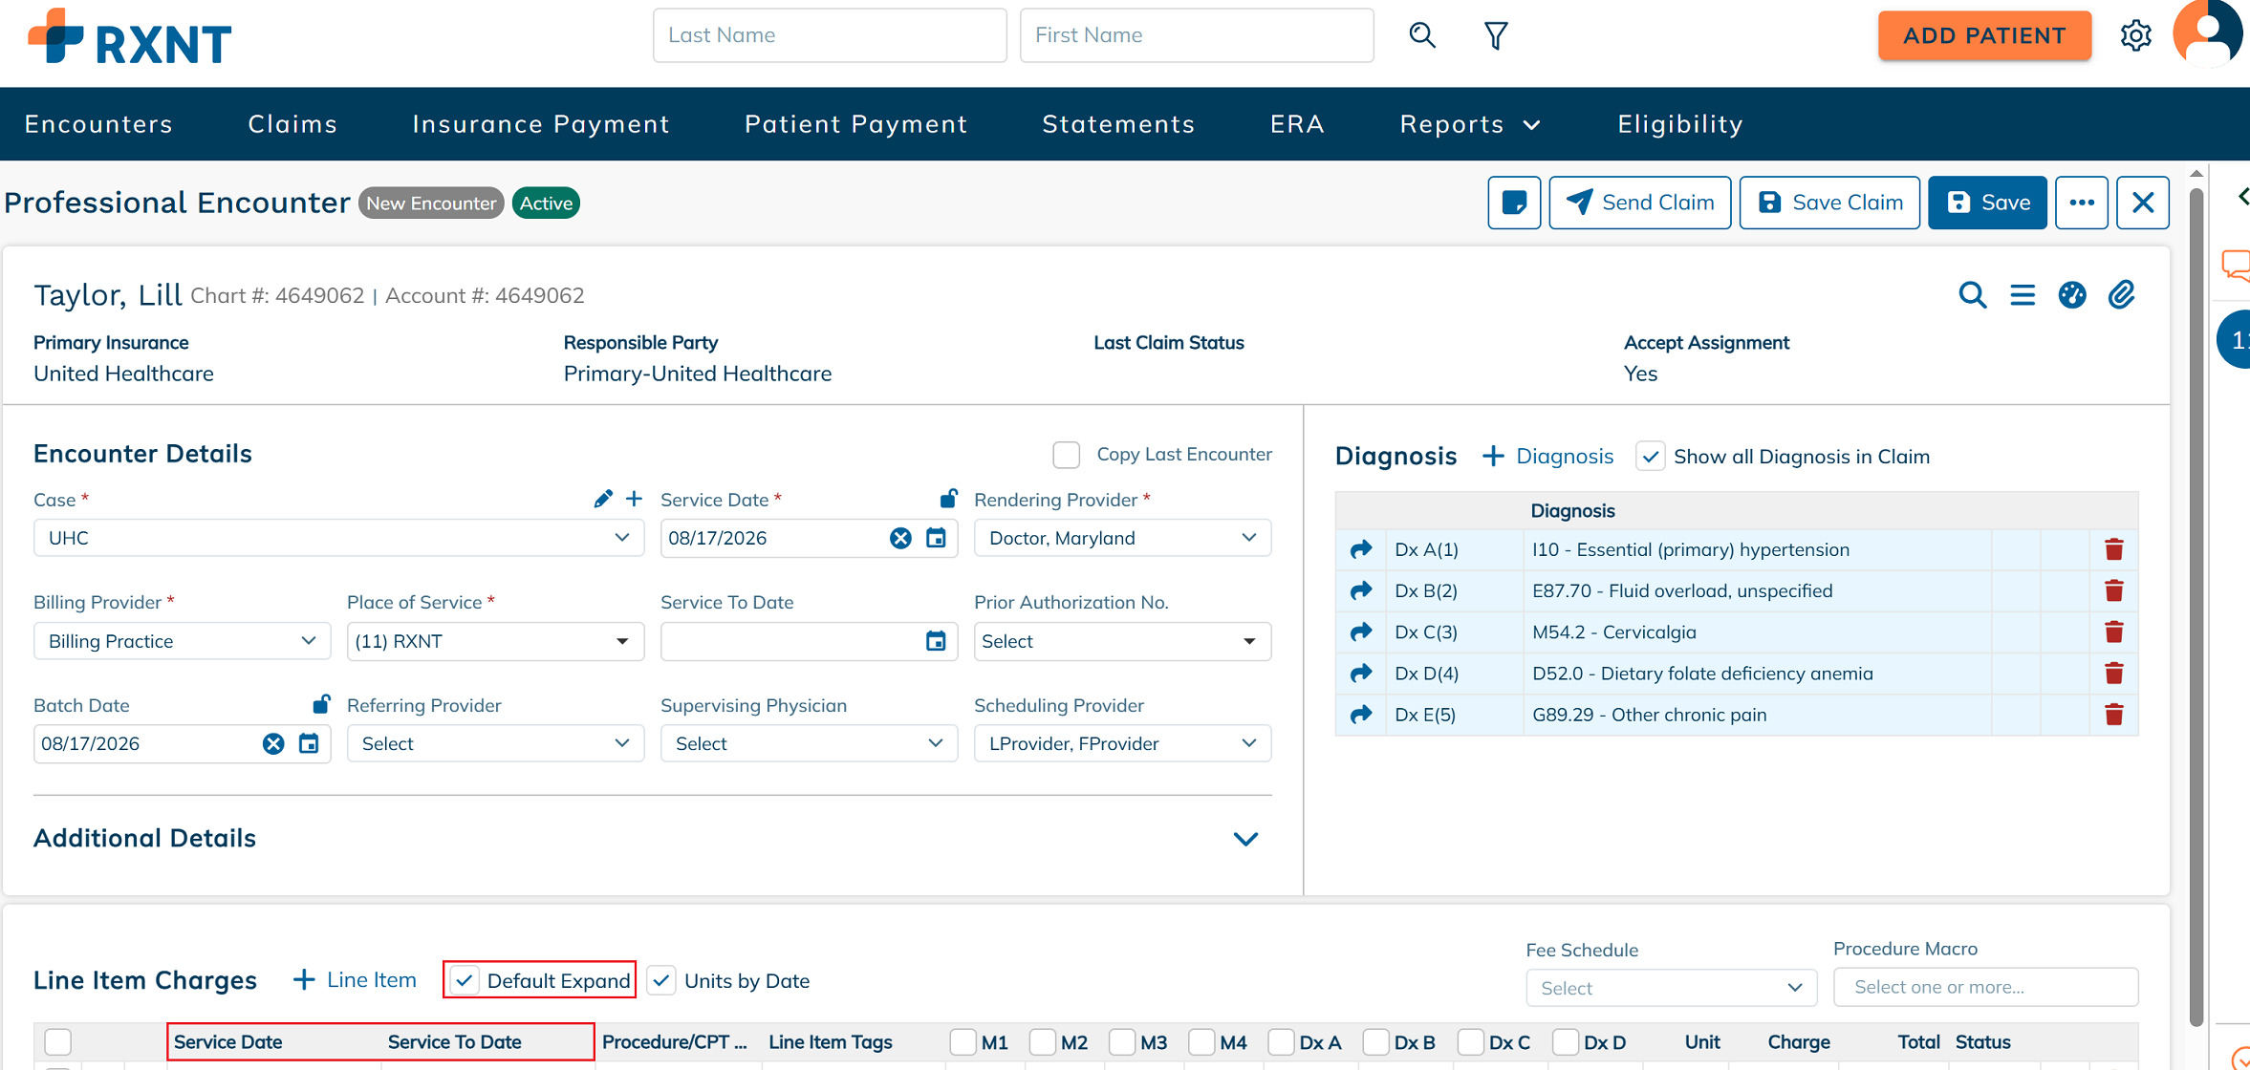Edit the case with pencil icon
2250x1070 pixels.
tap(603, 499)
